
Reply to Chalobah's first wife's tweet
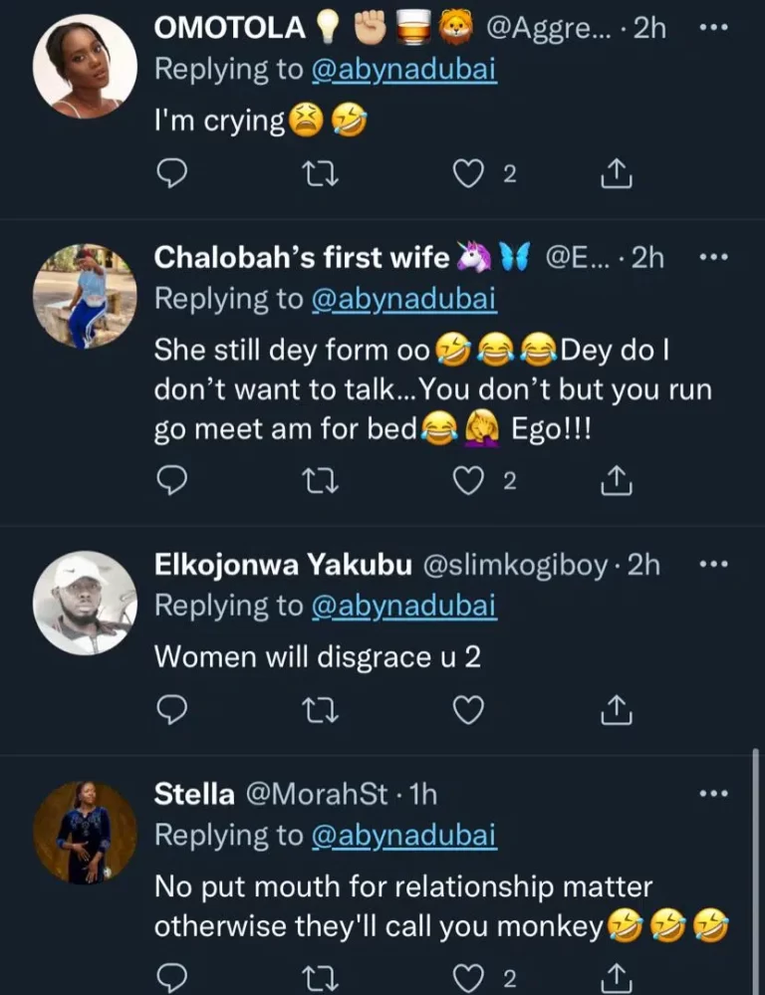pyautogui.click(x=172, y=482)
